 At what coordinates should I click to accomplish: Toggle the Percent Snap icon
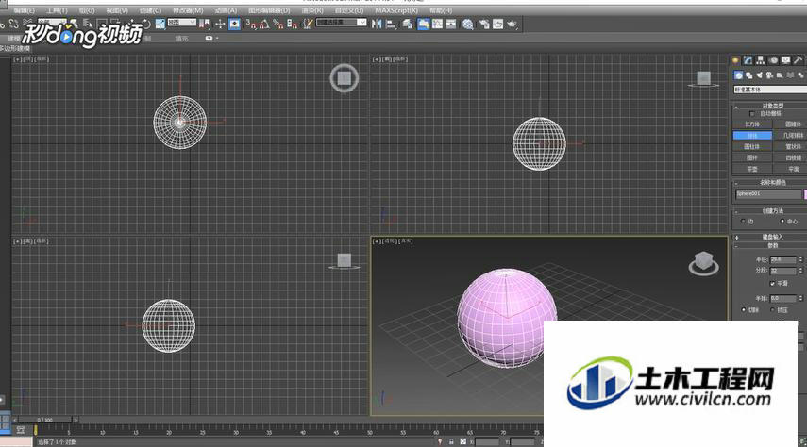(278, 24)
